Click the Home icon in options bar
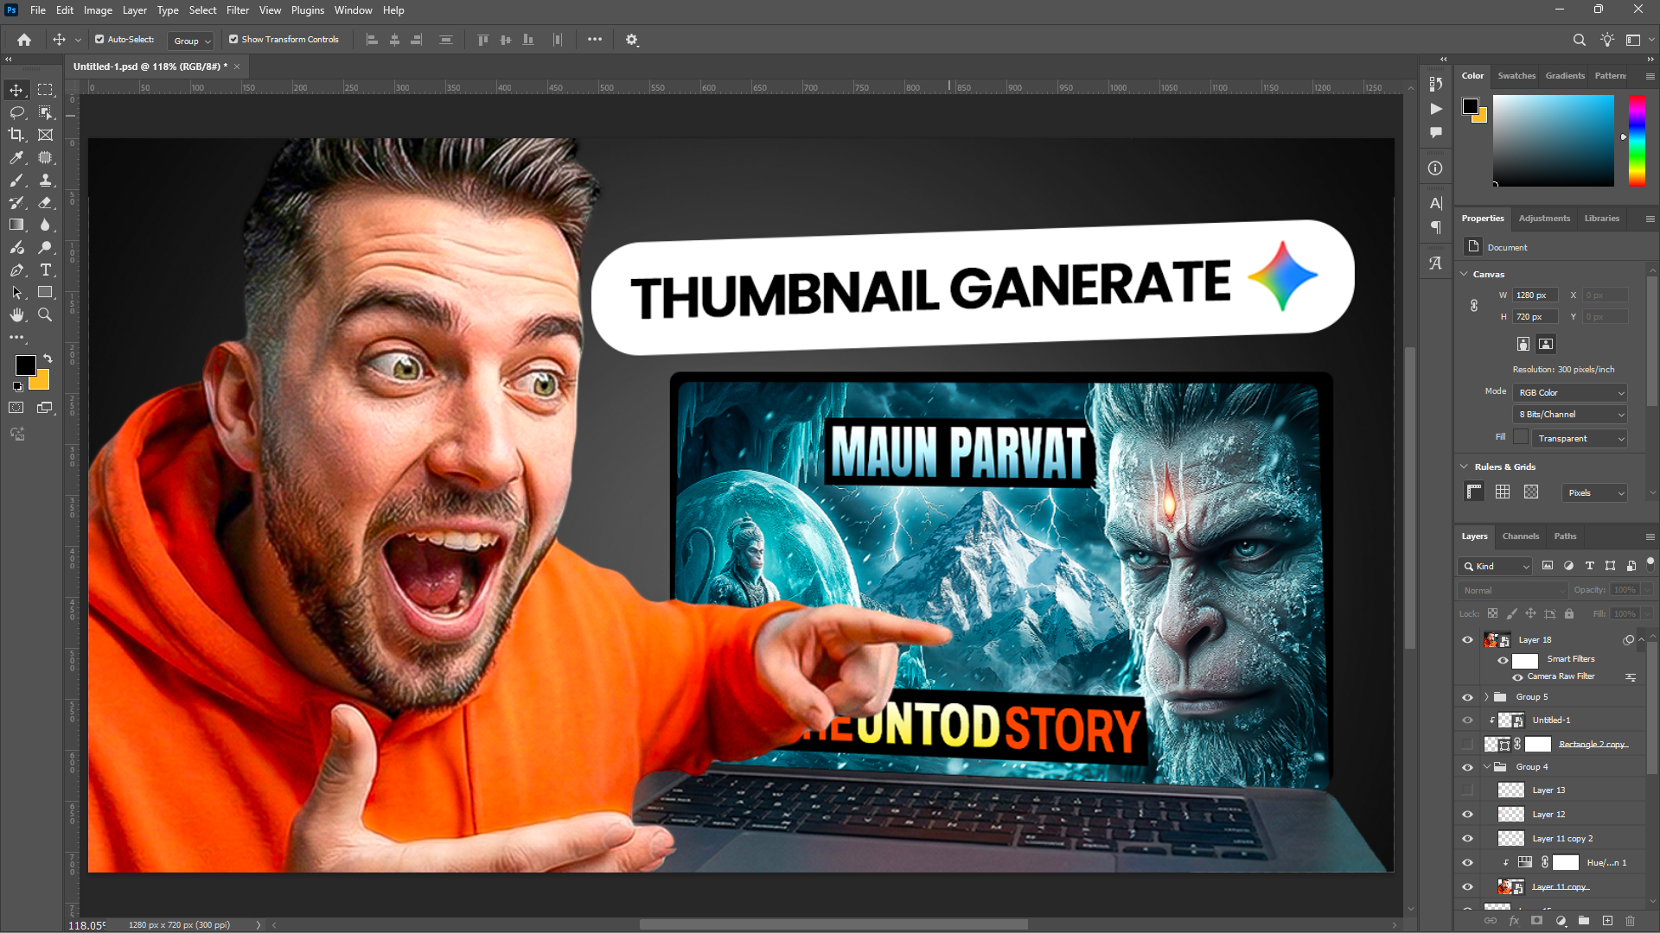This screenshot has width=1660, height=933. click(24, 40)
